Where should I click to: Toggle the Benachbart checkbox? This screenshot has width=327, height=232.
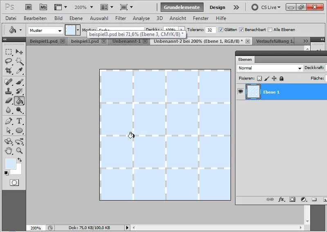point(241,30)
